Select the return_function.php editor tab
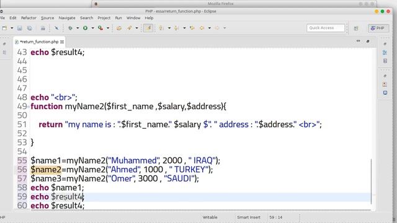 click(38, 42)
